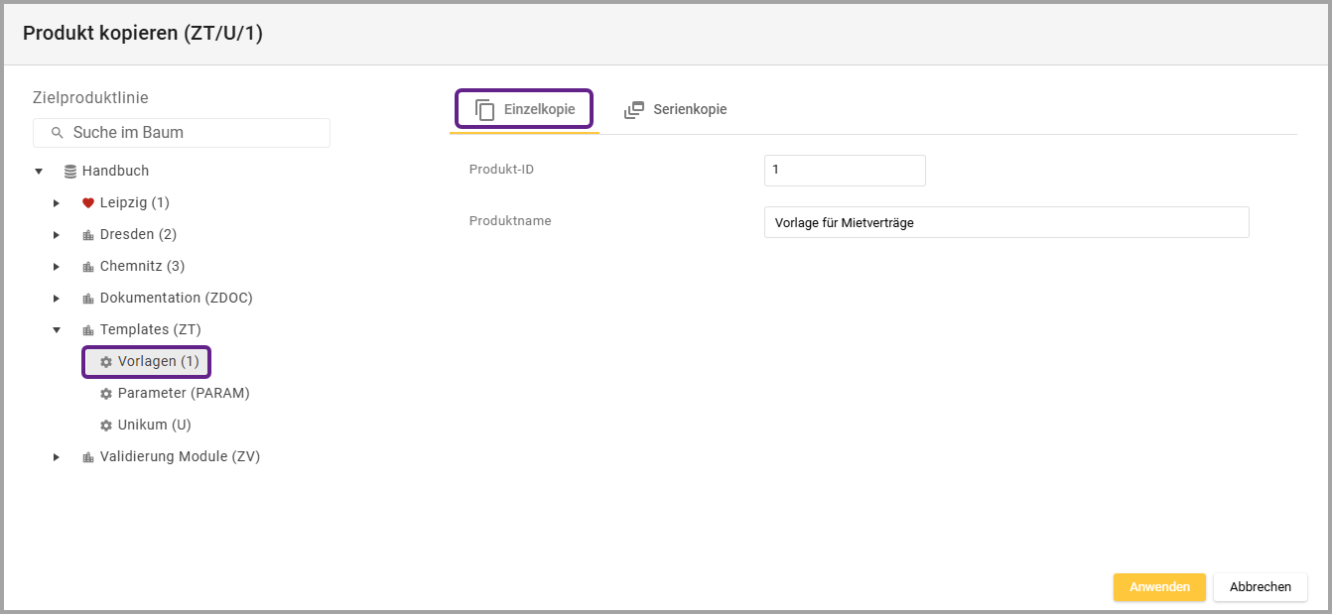Click the Handbuch database icon
Viewport: 1332px width, 614px height.
tap(70, 172)
